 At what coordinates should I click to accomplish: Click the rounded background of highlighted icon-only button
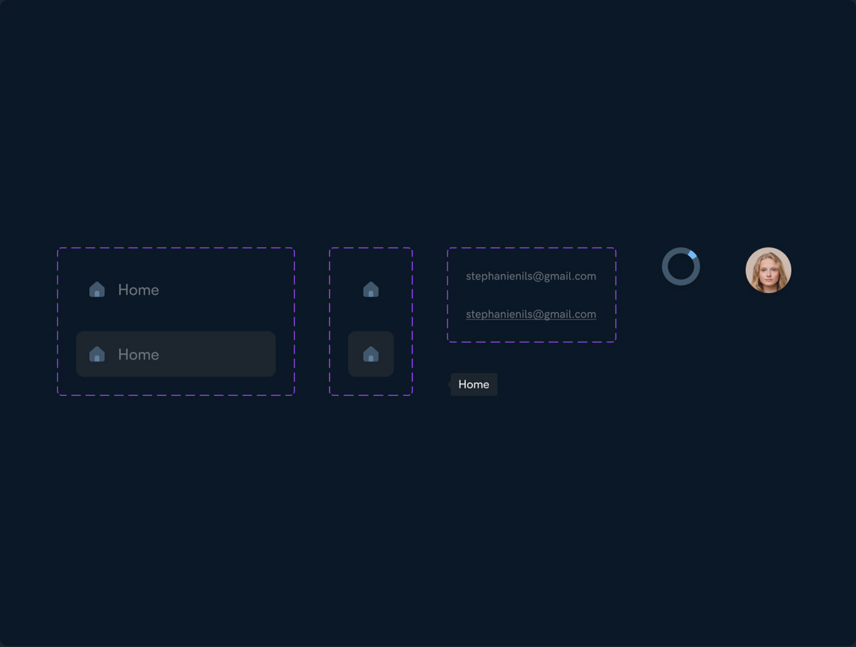pos(355,368)
